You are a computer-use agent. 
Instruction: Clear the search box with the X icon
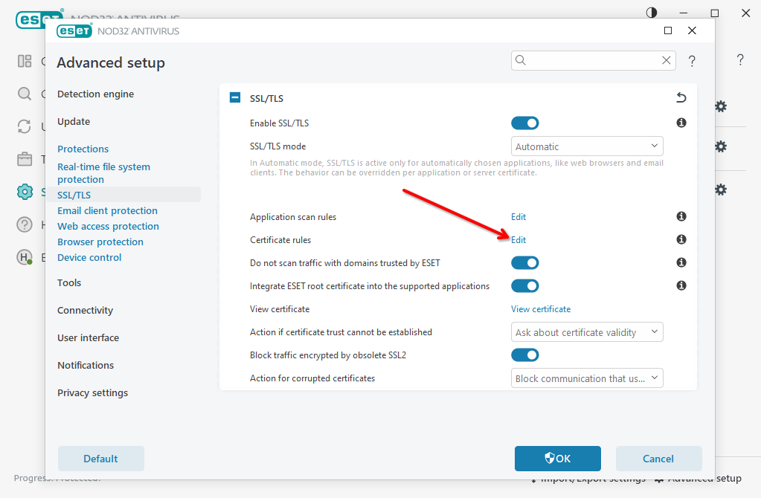667,60
